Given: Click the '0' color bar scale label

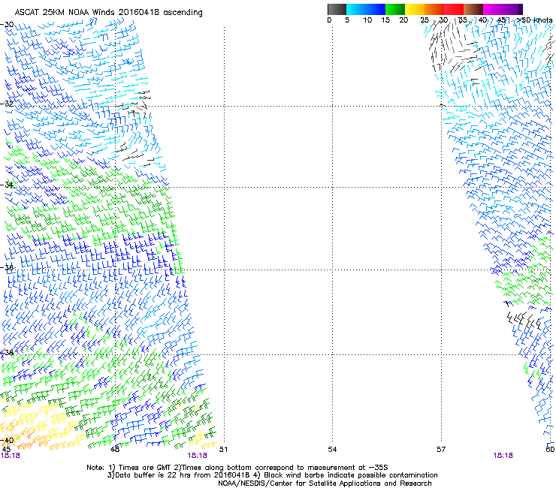Looking at the screenshot, I should (x=329, y=20).
